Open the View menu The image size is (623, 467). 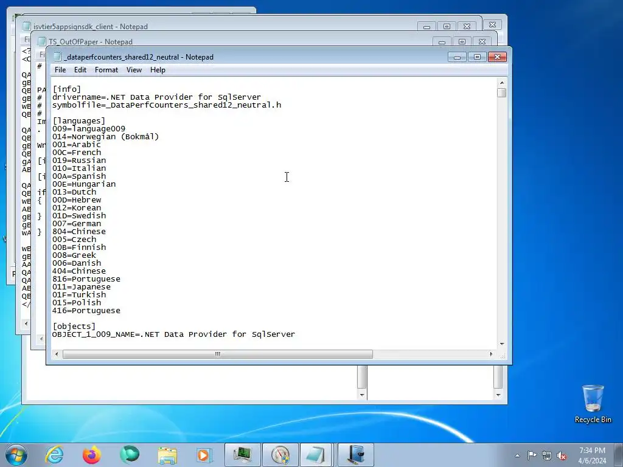(134, 70)
